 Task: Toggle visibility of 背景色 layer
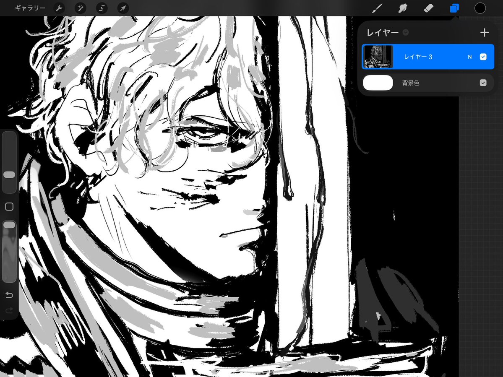pyautogui.click(x=483, y=83)
